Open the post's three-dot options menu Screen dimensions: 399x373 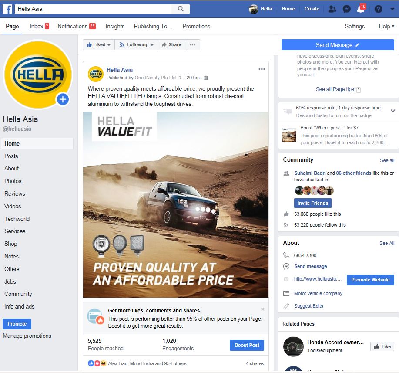262,69
